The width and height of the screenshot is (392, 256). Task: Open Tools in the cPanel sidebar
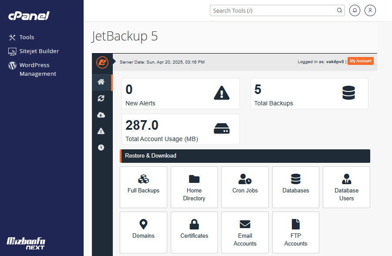point(27,37)
